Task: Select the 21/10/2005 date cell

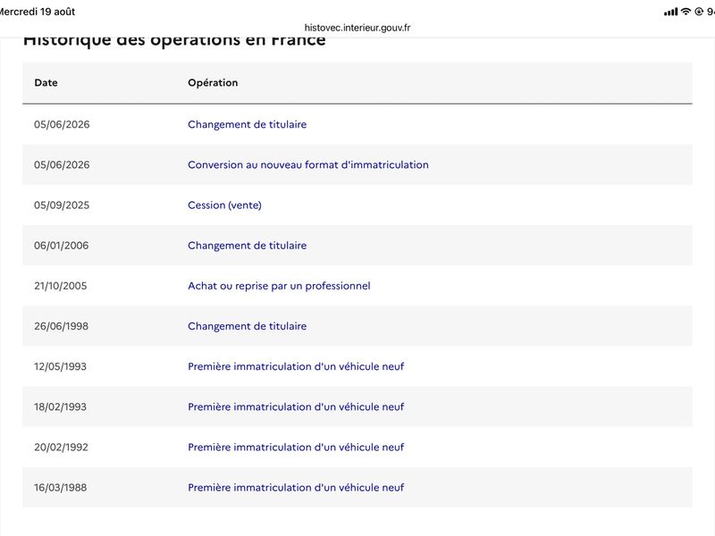Action: coord(60,286)
